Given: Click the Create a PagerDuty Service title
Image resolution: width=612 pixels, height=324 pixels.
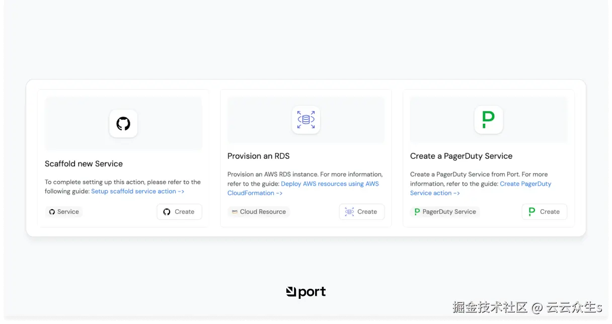Looking at the screenshot, I should pyautogui.click(x=461, y=156).
